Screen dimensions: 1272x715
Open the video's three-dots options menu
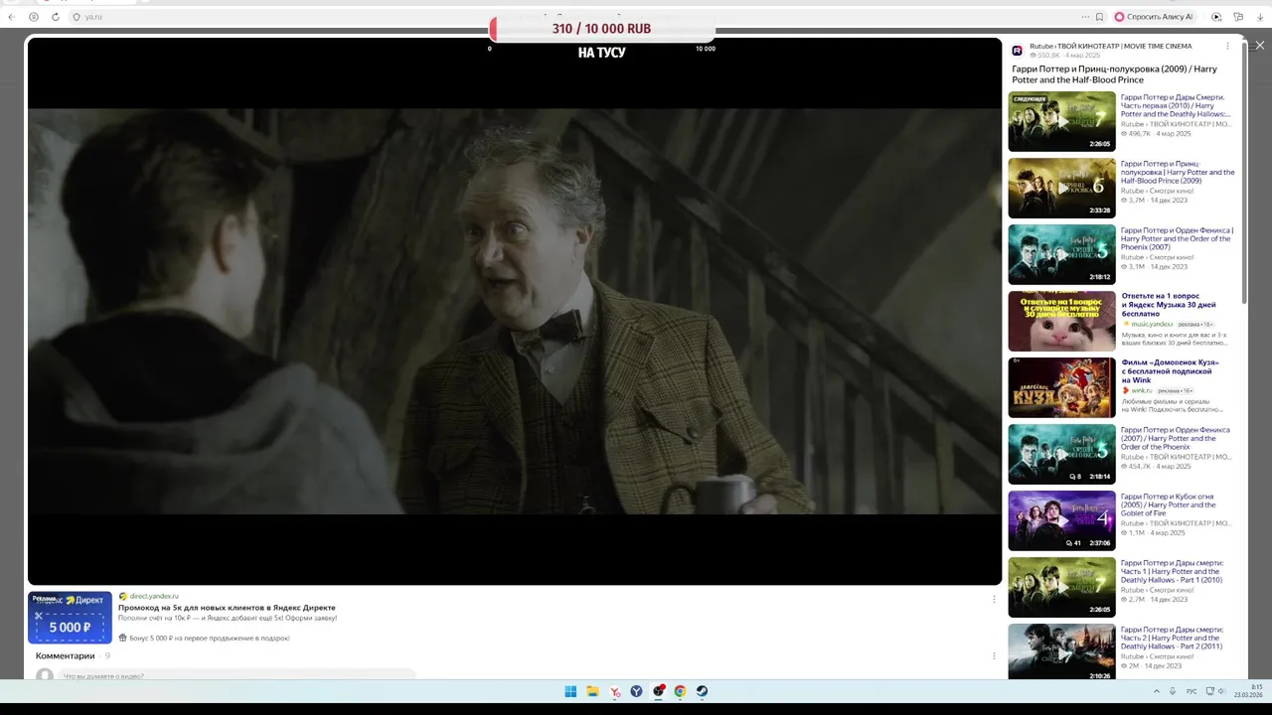click(1227, 47)
